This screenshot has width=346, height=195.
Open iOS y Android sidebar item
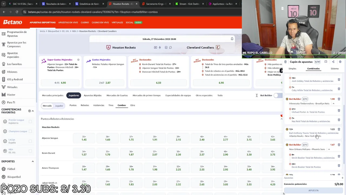coord(15,79)
